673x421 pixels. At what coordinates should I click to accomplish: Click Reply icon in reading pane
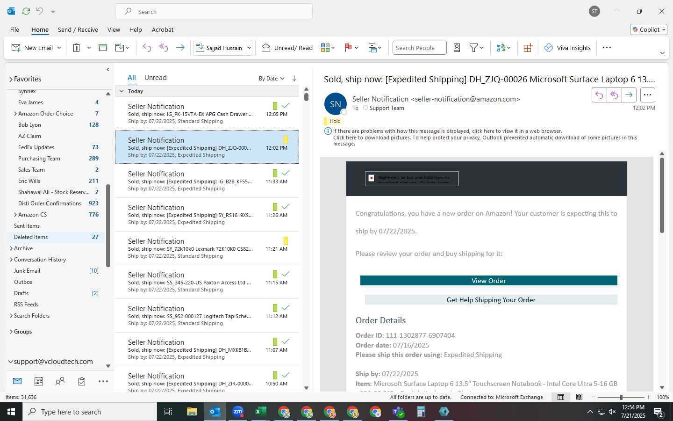click(599, 95)
